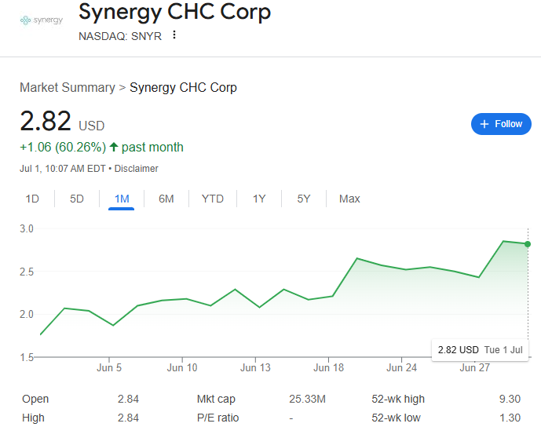Click the 2.82 USD Tue 1 Jul tooltip
The image size is (541, 427).
(x=480, y=350)
